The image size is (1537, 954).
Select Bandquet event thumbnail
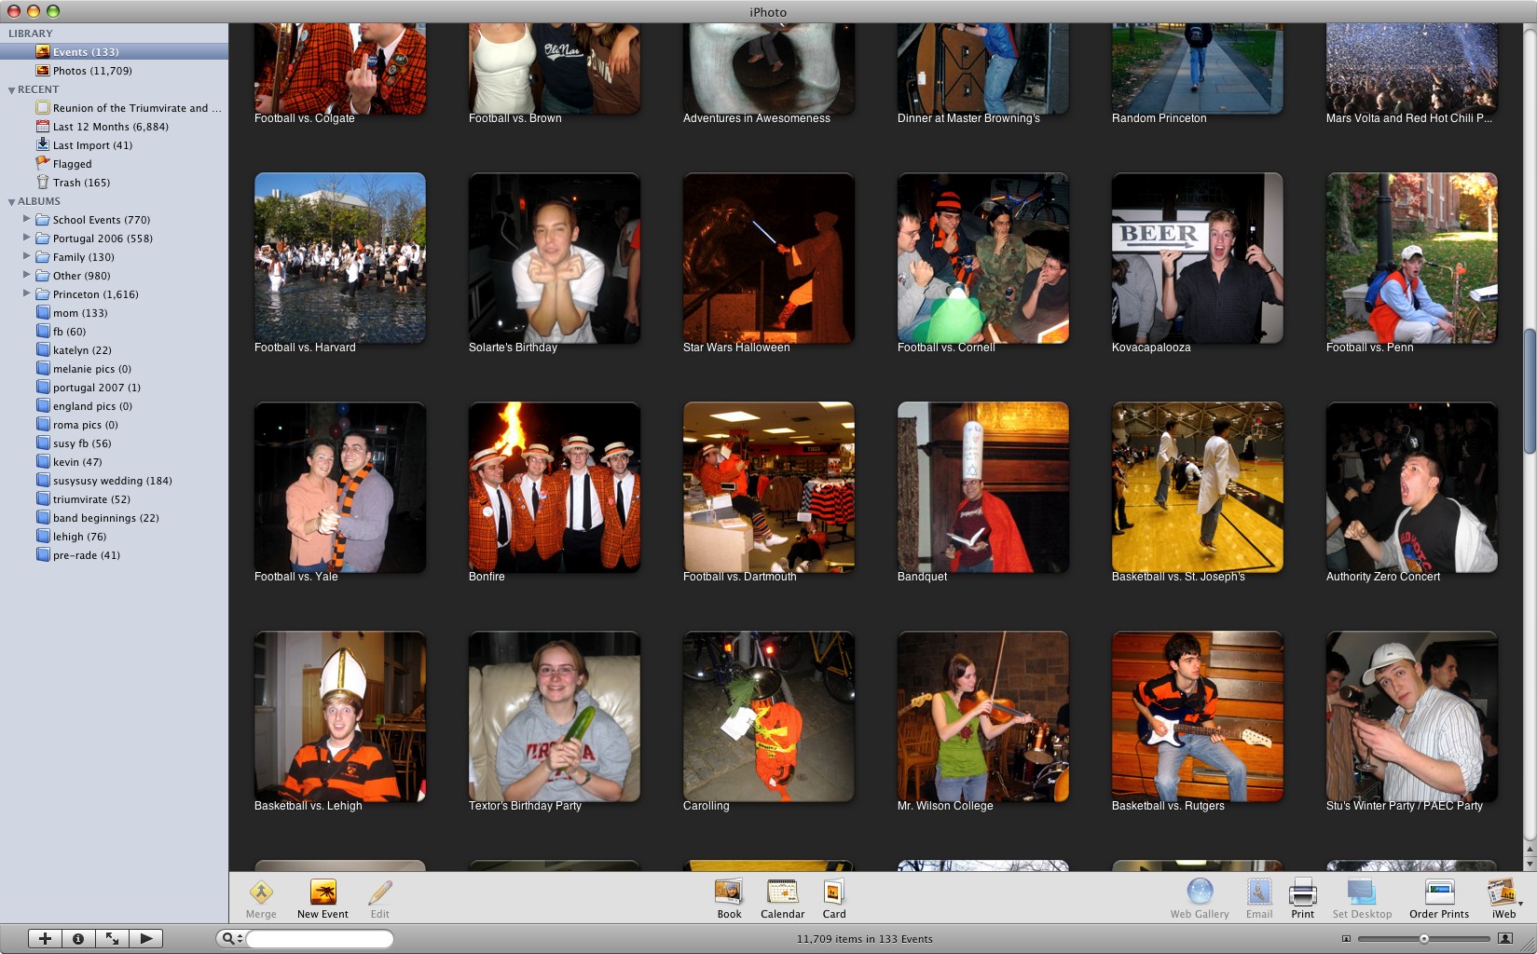(x=983, y=487)
